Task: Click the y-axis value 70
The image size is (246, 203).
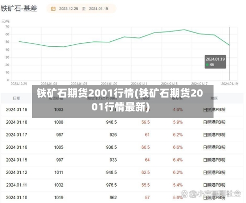Action: click(7, 27)
